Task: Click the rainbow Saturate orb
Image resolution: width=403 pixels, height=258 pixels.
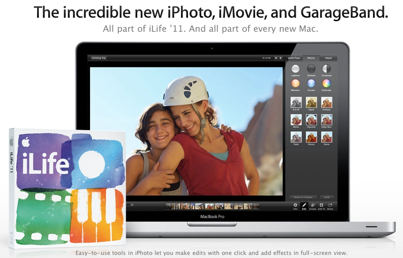Action: [326, 83]
